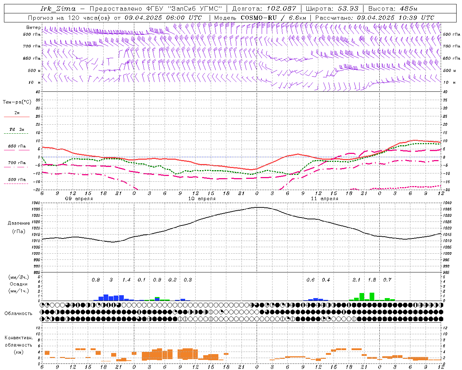Click the "700 гПа" temperature legend entry
Image resolution: width=462 pixels, height=370 pixels.
tap(17, 163)
